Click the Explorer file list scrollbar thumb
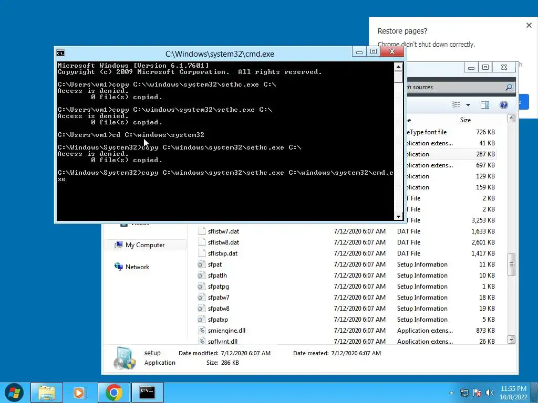The image size is (538, 403). pyautogui.click(x=511, y=264)
